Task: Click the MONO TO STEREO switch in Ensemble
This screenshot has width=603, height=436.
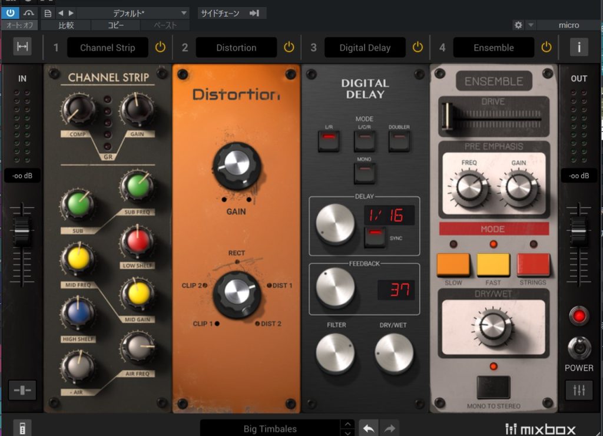Action: point(493,387)
